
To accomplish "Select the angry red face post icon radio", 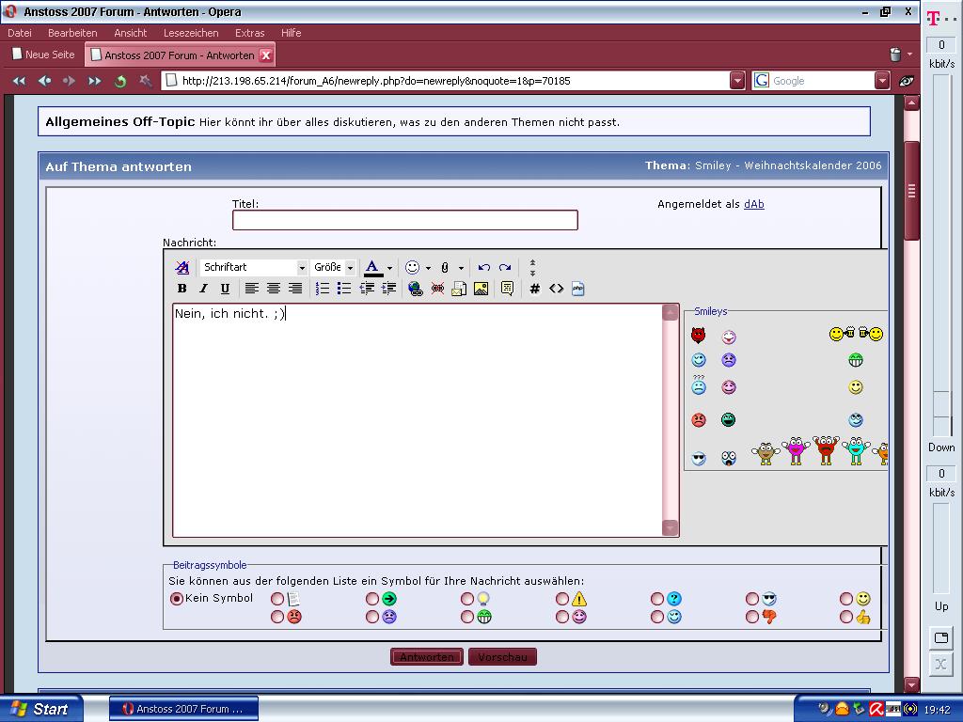I will coord(277,617).
